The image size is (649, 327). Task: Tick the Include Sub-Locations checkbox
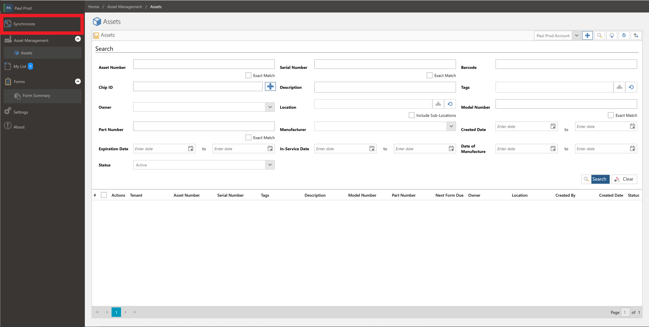pos(412,115)
